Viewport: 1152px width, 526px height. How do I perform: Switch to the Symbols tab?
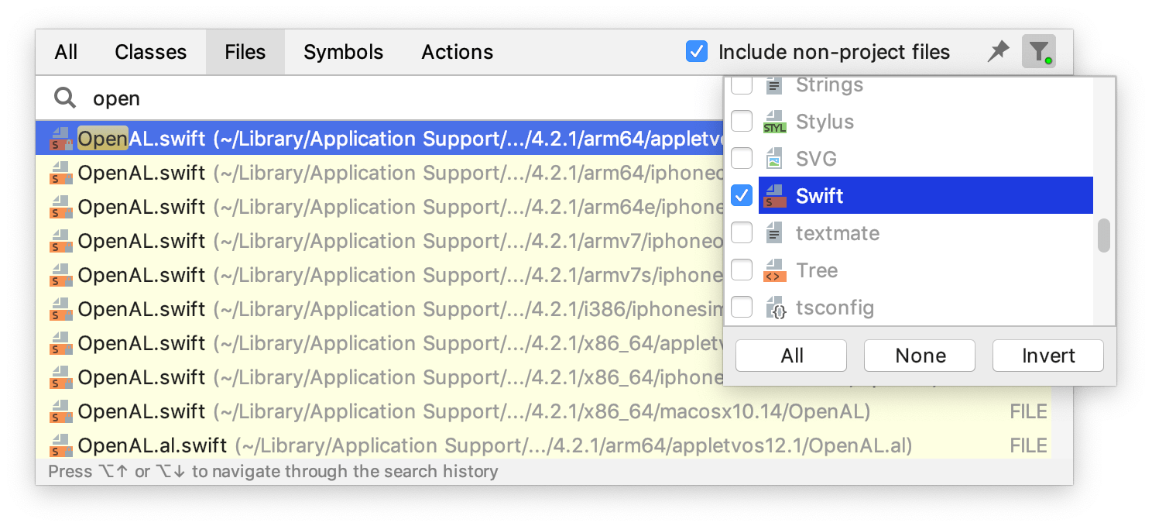click(x=344, y=52)
